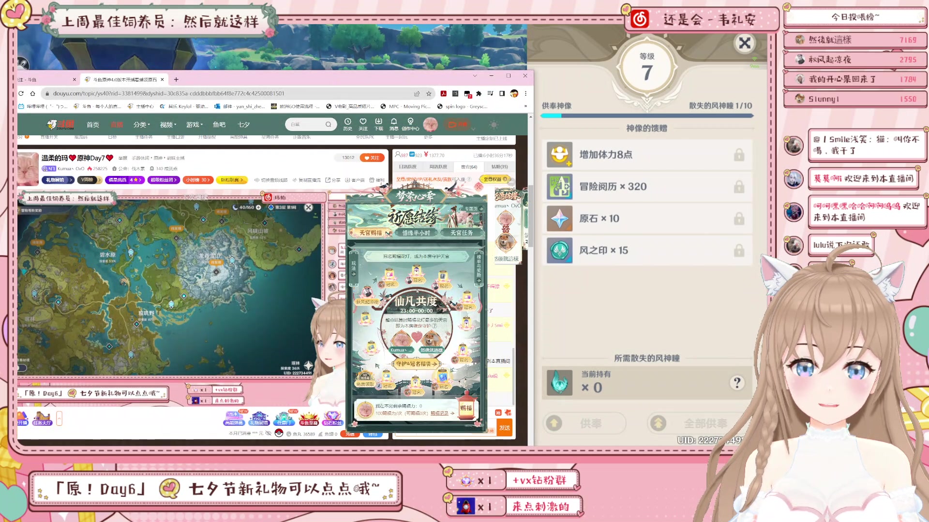Click the browser reload icon
This screenshot has height=522, width=929.
click(21, 93)
